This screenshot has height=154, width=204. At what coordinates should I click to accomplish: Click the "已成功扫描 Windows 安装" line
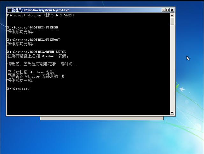point(32,72)
